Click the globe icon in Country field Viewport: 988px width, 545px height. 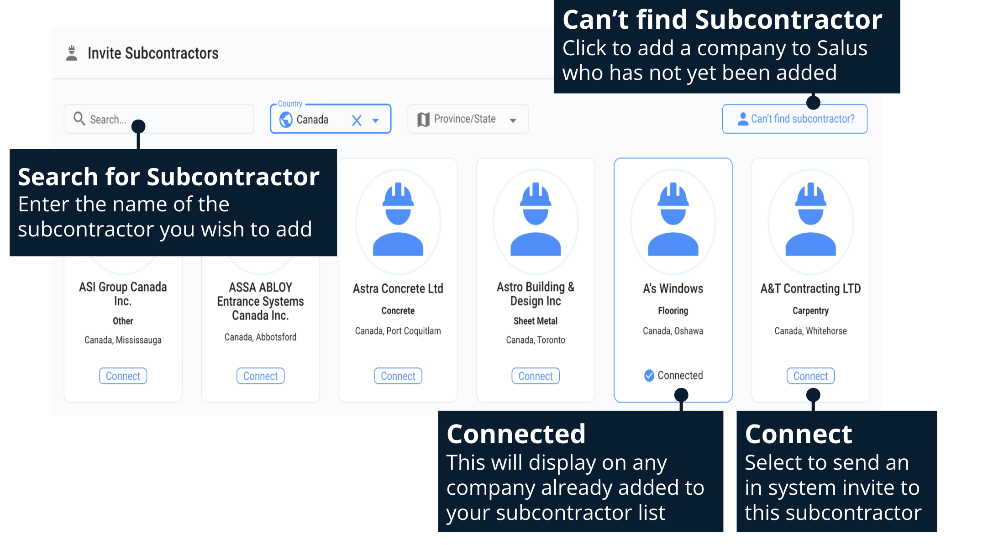tap(286, 120)
